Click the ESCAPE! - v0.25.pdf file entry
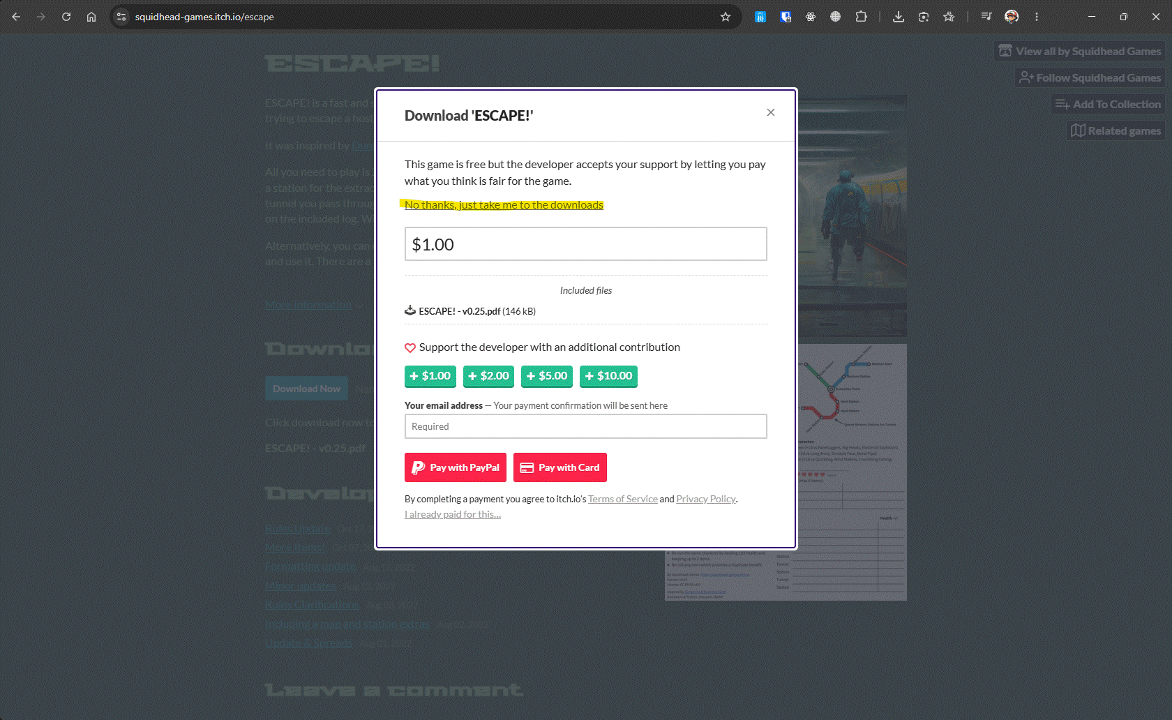Screen dimensions: 1172x720 [470, 311]
